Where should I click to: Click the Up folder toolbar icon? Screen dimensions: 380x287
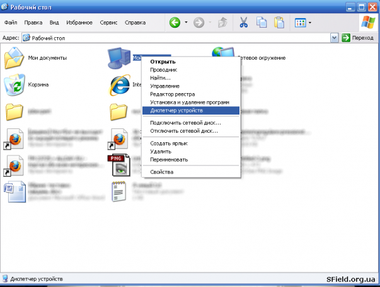[222, 23]
